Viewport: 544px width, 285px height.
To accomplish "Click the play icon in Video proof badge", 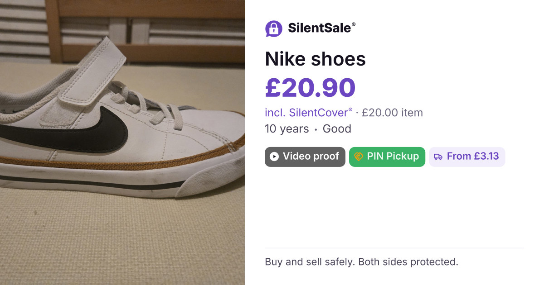I will tap(274, 157).
